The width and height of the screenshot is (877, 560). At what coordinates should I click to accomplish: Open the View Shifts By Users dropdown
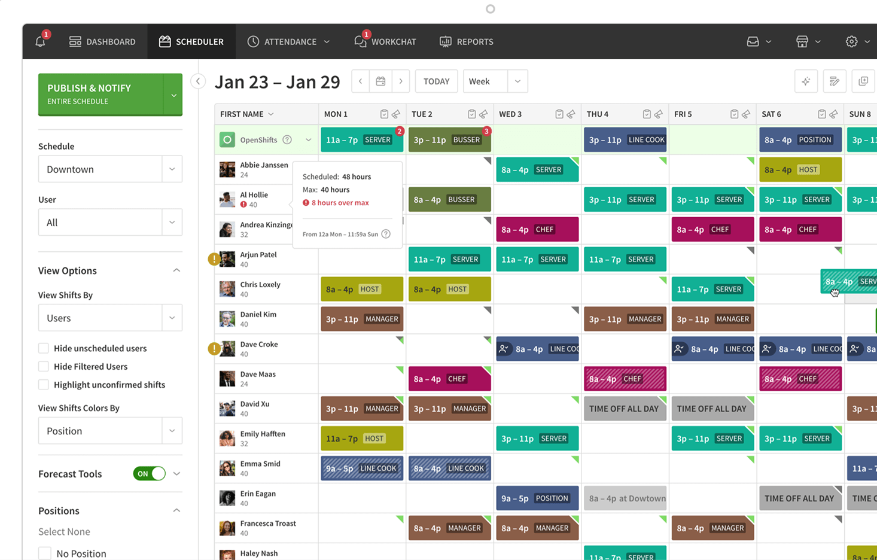pyautogui.click(x=110, y=318)
